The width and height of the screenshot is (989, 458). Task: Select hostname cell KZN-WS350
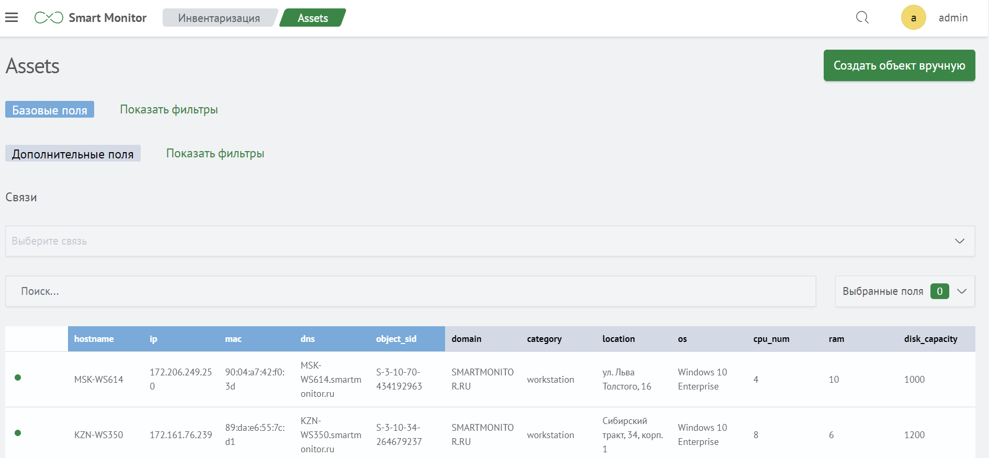99,435
